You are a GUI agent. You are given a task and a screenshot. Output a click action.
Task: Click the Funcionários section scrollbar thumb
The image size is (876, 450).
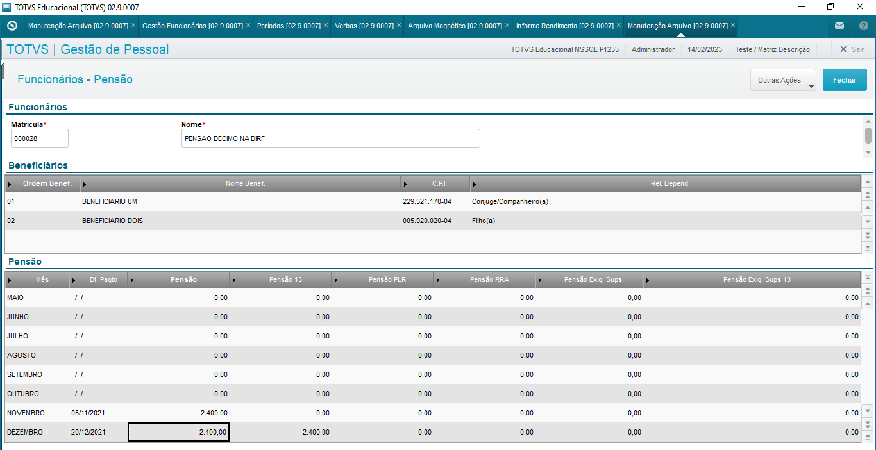(868, 135)
